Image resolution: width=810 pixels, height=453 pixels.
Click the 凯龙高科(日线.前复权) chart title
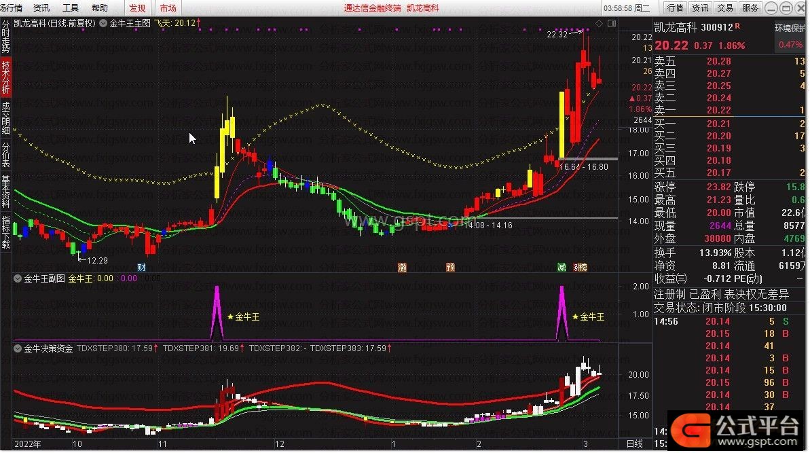point(55,23)
